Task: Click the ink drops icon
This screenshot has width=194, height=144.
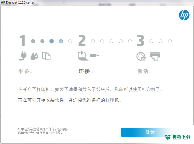Action: [x=34, y=56]
